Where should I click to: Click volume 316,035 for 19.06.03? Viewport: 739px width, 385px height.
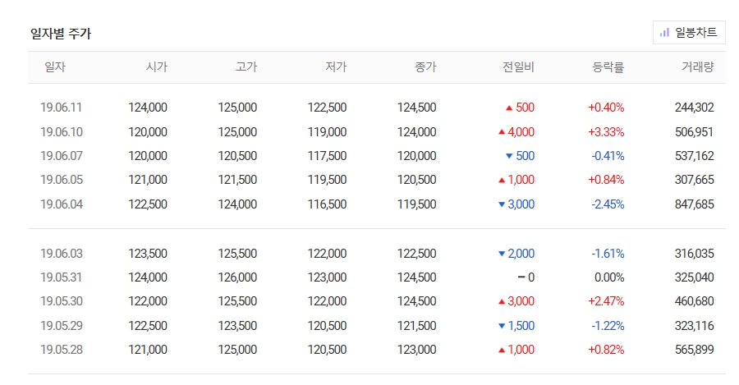[694, 254]
